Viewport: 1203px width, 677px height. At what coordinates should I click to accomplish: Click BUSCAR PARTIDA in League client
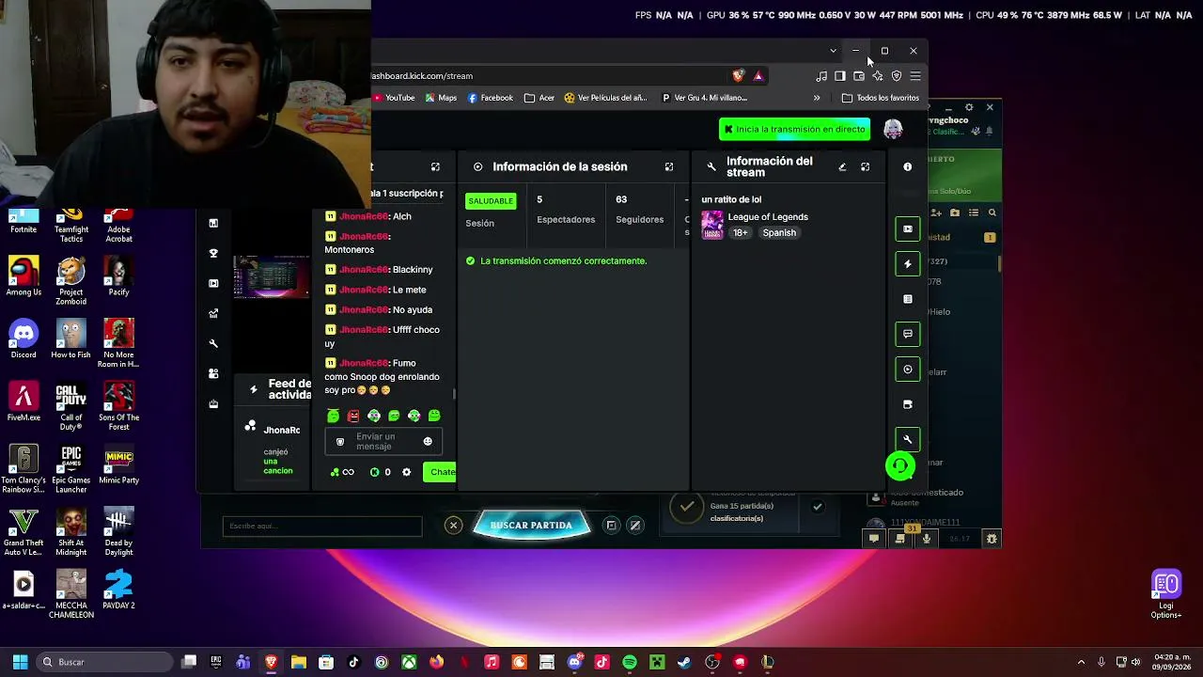[x=531, y=526]
